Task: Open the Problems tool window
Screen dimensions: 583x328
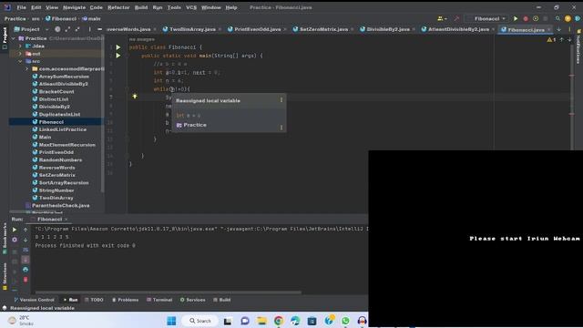Action: click(125, 300)
